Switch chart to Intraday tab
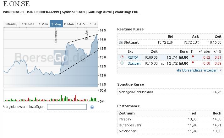Image resolution: width=224 pixels, height=138 pixels. pos(11,24)
